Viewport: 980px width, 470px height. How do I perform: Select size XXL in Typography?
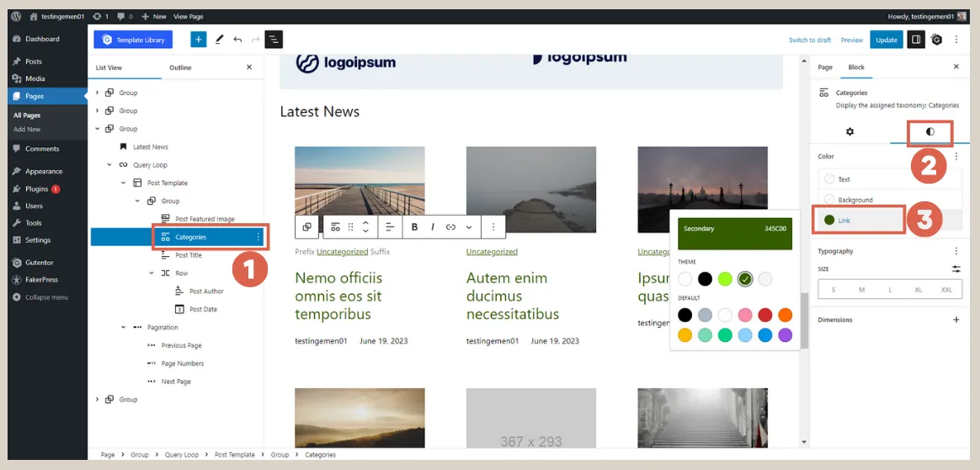pos(947,290)
